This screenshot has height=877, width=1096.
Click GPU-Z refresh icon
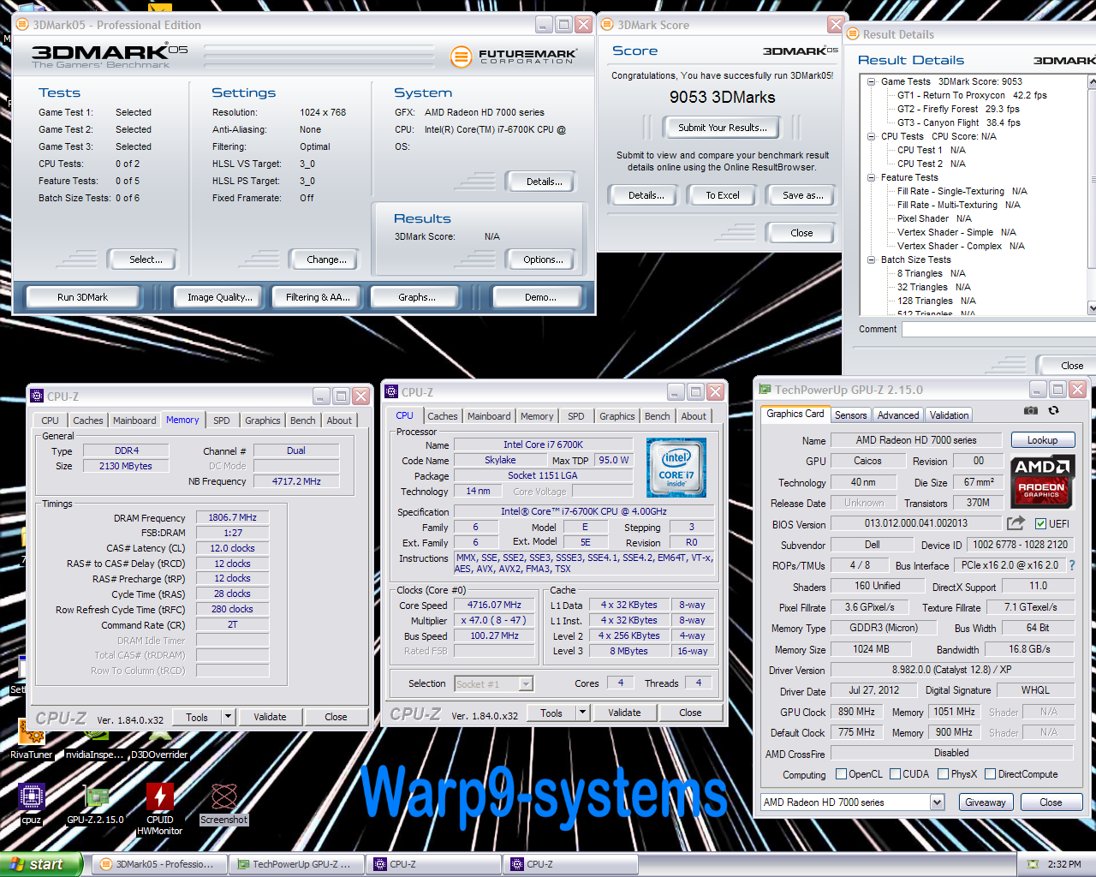click(x=1054, y=410)
